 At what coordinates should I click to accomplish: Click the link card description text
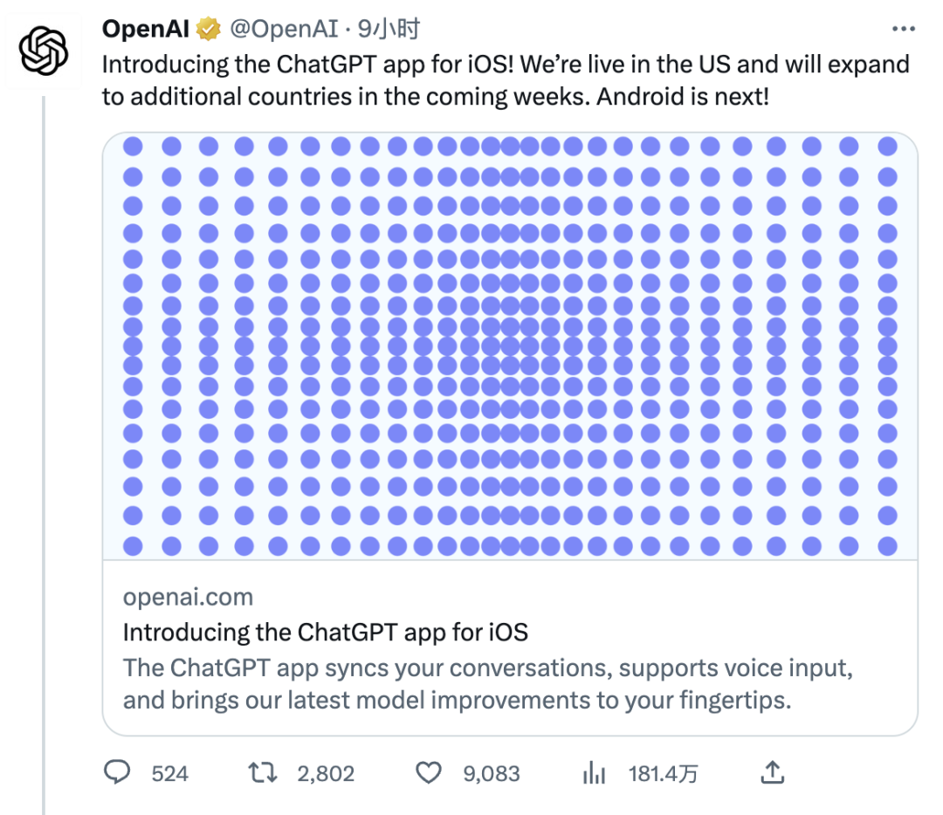(488, 684)
